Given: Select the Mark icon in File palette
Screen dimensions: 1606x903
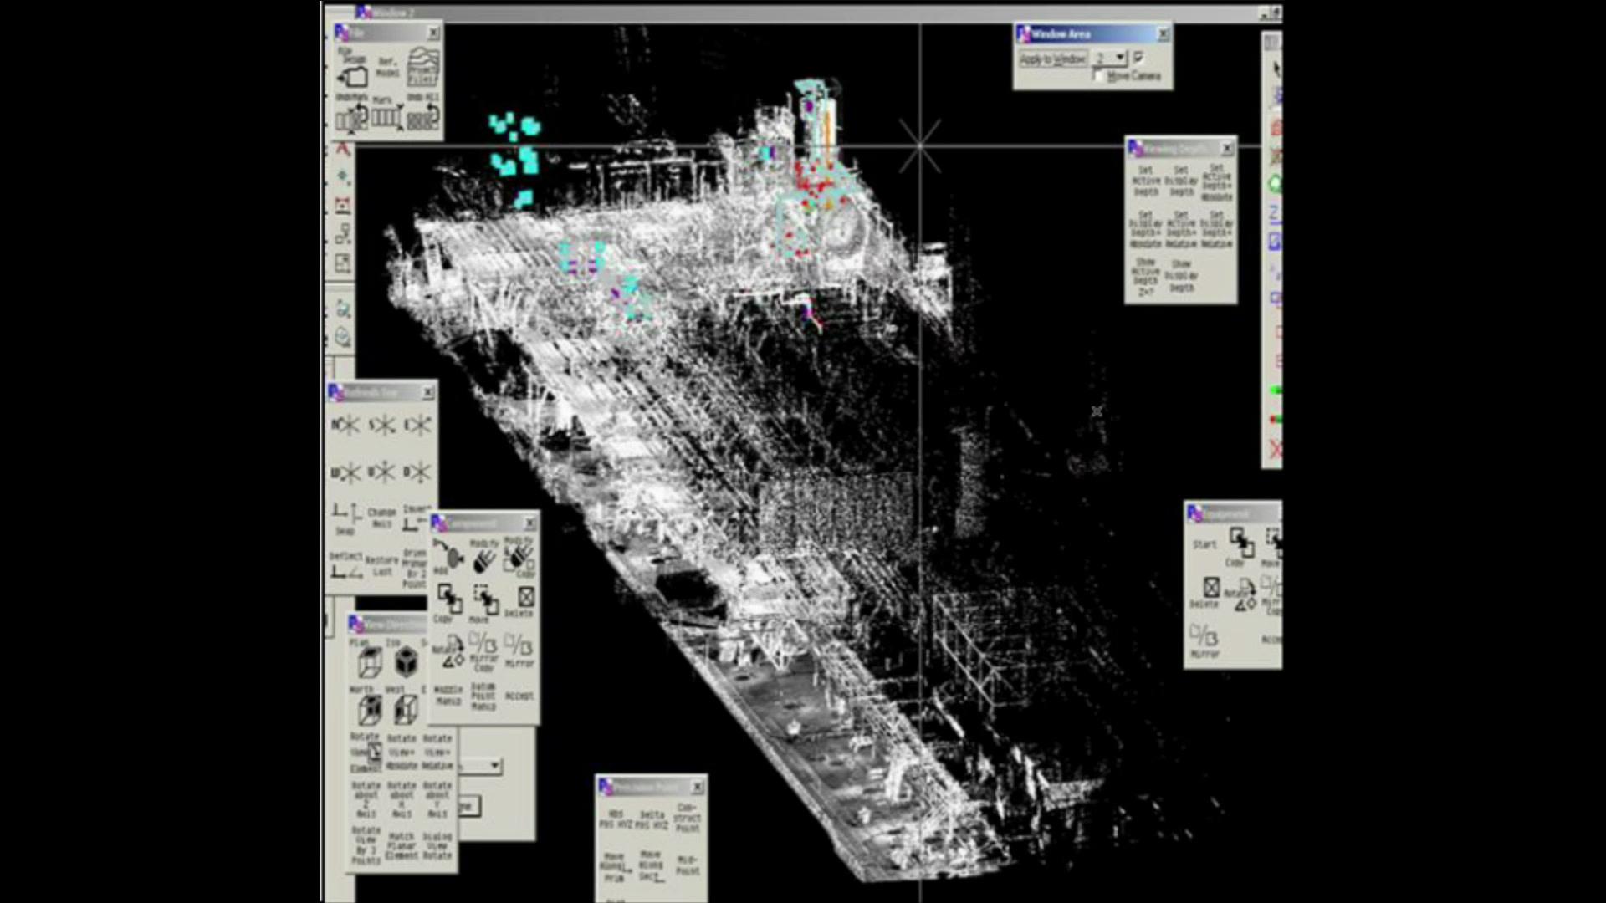Looking at the screenshot, I should click(386, 115).
